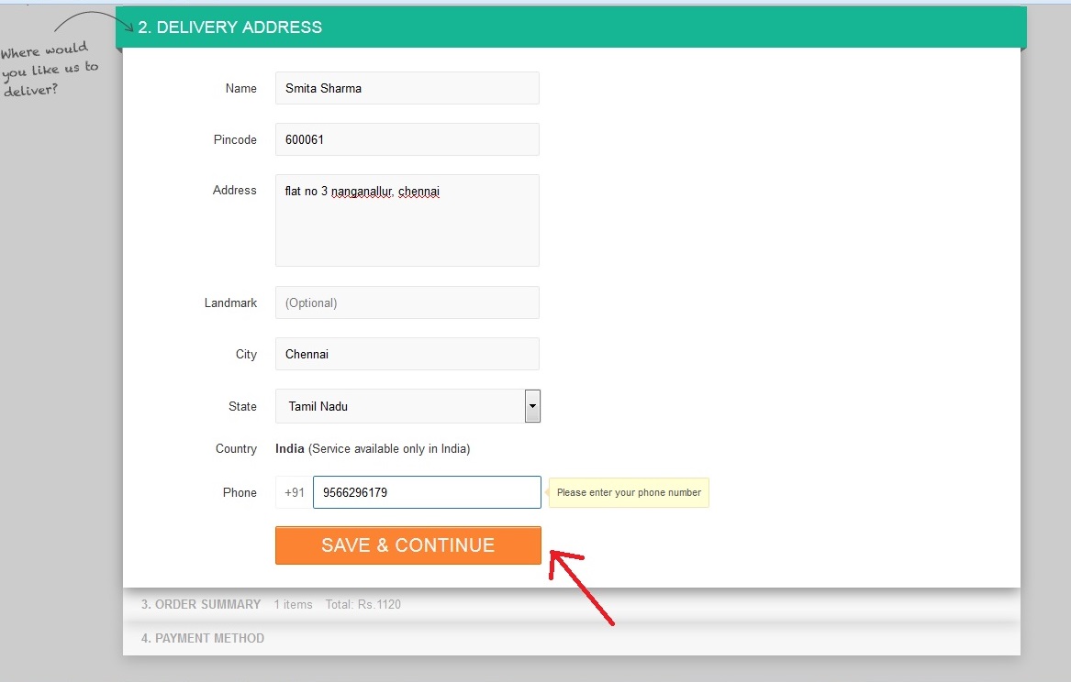Screen dimensions: 1071x682
Task: Click the Save & Continue button
Action: pyautogui.click(x=407, y=544)
